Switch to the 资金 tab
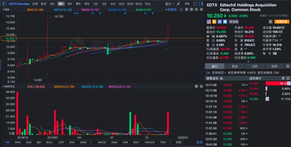The width and height of the screenshot is (291, 147). click(x=235, y=66)
